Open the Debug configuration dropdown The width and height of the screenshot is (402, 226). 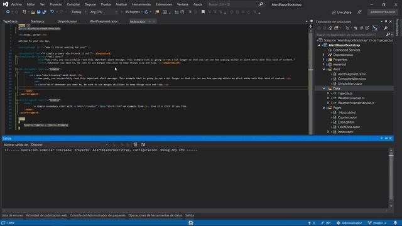(x=79, y=12)
